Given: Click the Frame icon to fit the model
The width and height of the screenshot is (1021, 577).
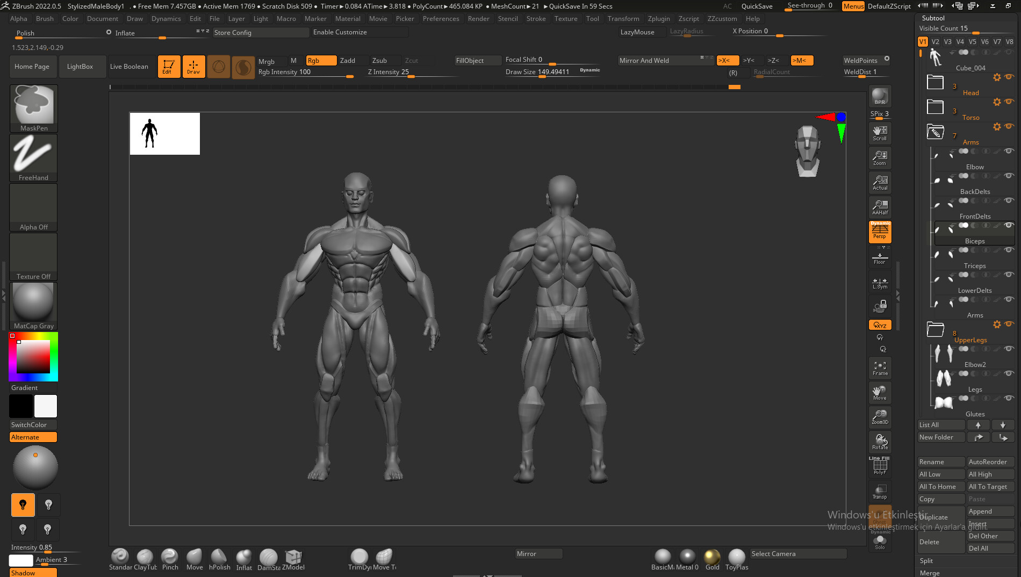Looking at the screenshot, I should tap(880, 367).
